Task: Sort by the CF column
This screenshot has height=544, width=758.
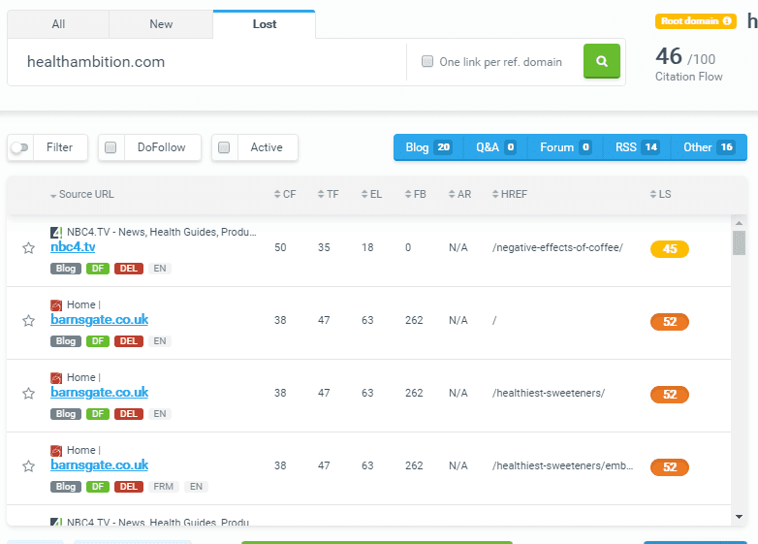Action: 285,194
